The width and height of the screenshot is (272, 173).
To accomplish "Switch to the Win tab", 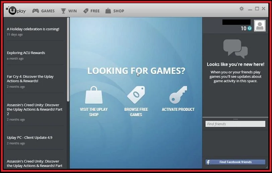I will 69,11.
